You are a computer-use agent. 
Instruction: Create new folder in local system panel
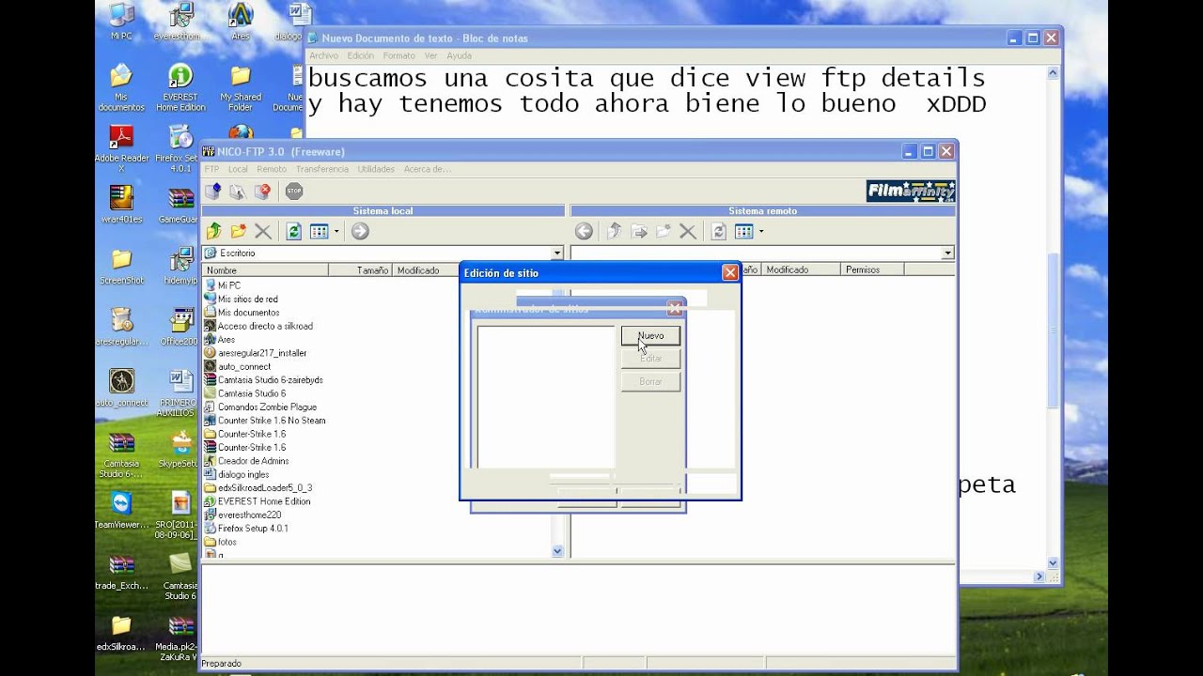pos(239,231)
